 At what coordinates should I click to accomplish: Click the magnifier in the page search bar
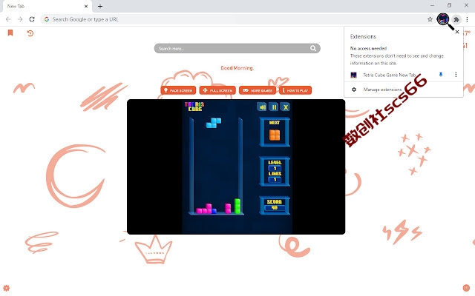[x=313, y=48]
